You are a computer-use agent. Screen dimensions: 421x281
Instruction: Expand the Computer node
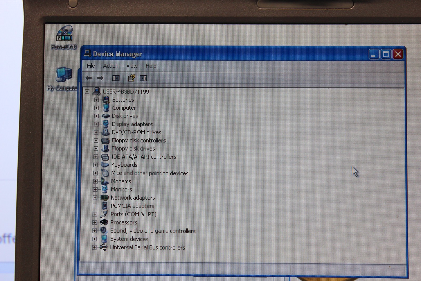[97, 108]
